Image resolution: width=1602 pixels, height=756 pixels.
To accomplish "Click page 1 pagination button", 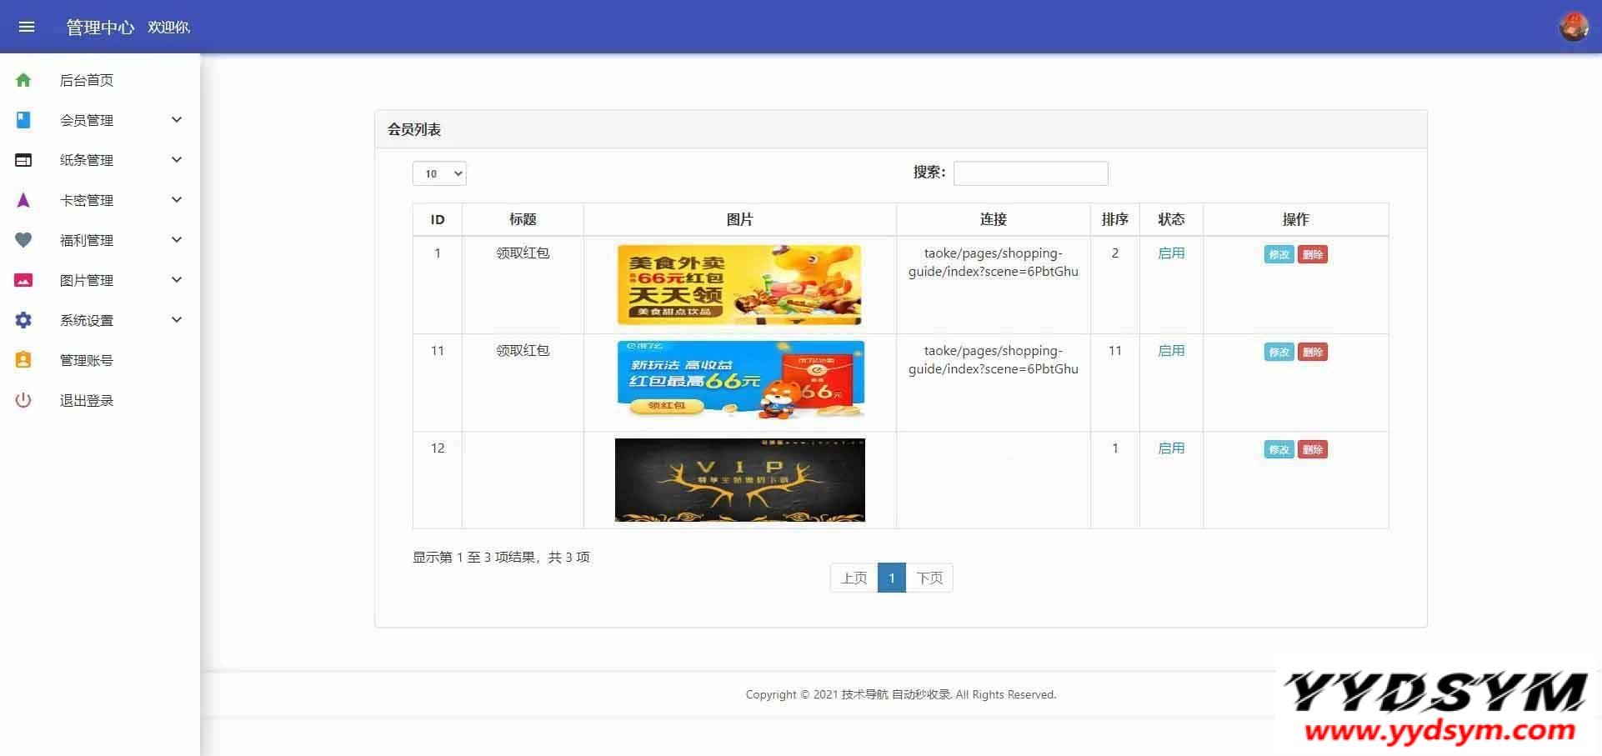I will [892, 578].
